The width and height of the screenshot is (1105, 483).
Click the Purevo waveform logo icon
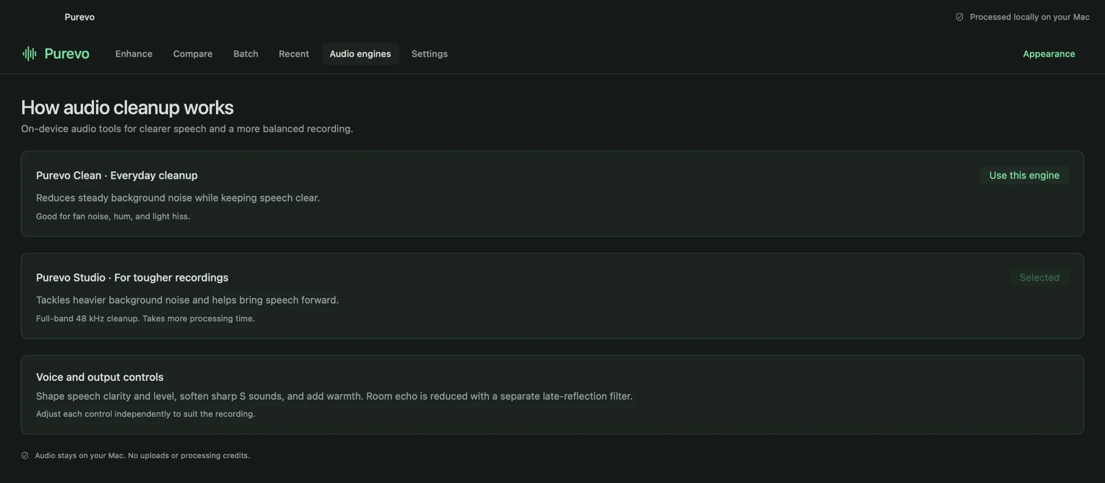click(29, 54)
